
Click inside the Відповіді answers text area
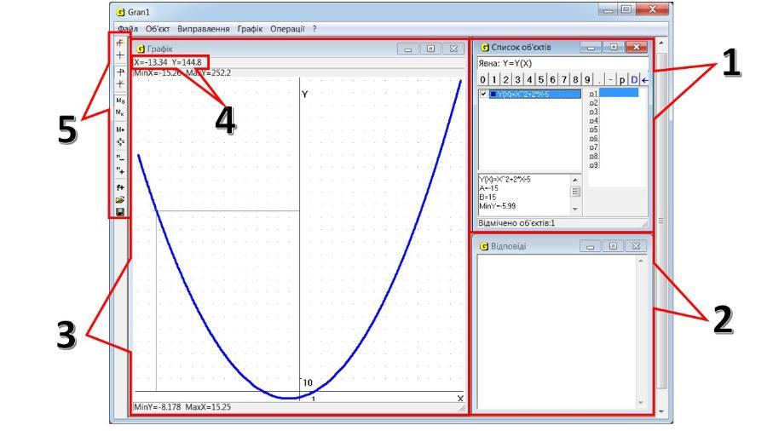click(x=557, y=332)
